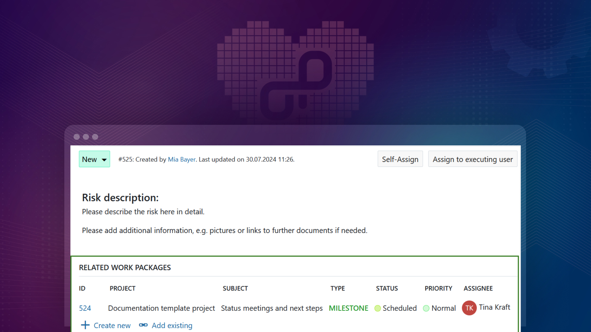591x332 pixels.
Task: Select the RELATED WORK PACKAGES section header
Action: pos(125,267)
